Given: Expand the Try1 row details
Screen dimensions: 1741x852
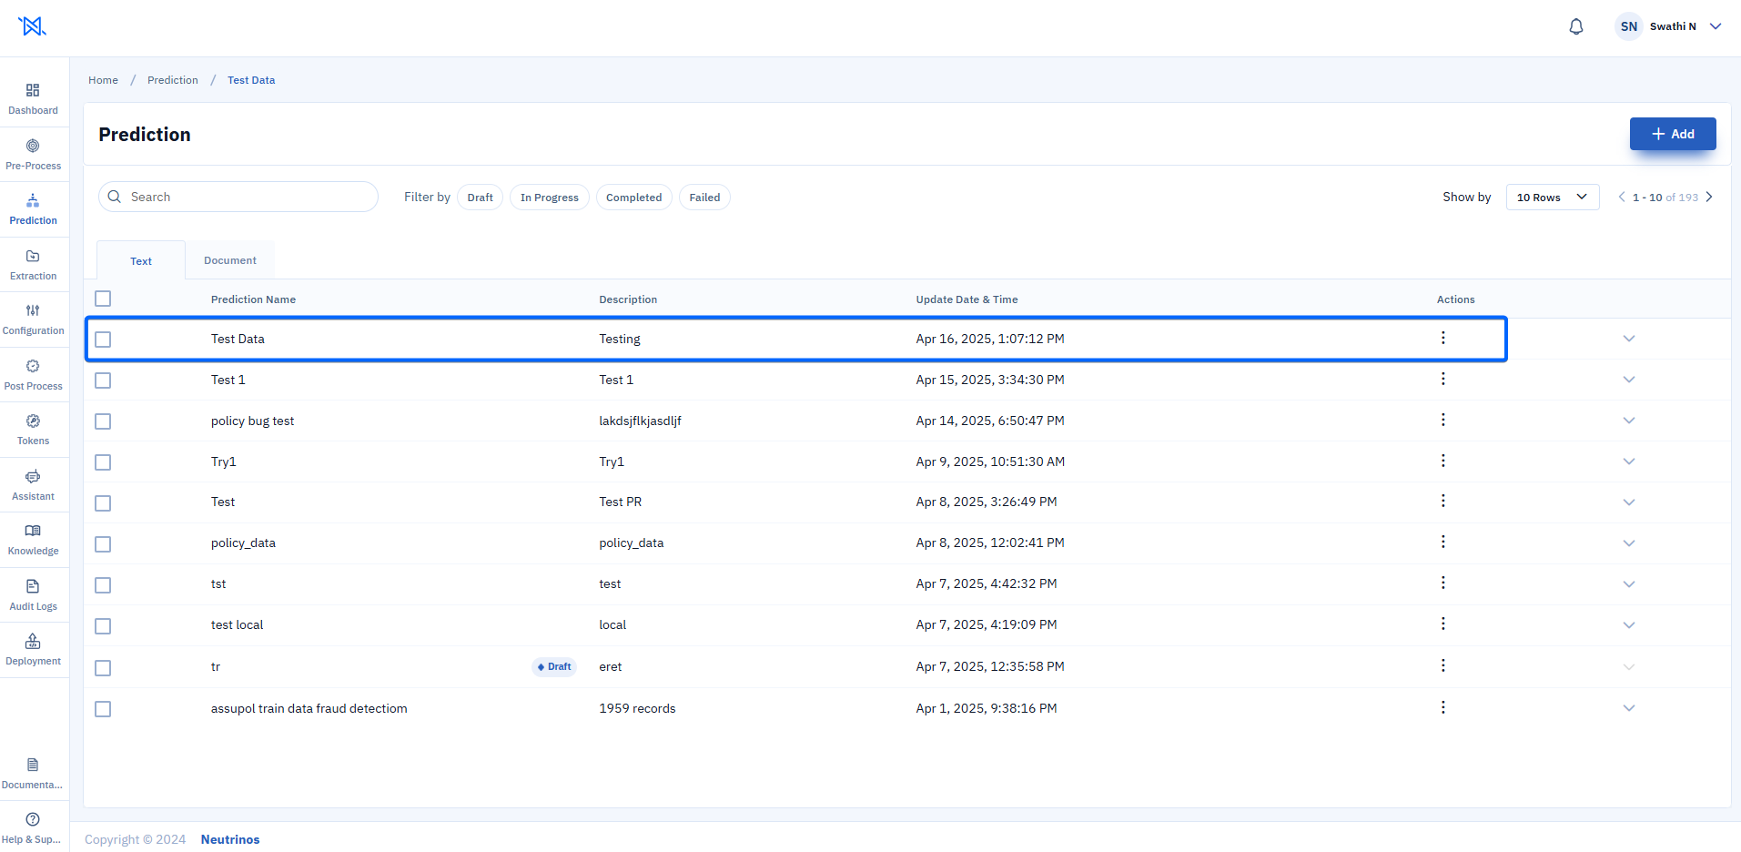Looking at the screenshot, I should 1629,461.
